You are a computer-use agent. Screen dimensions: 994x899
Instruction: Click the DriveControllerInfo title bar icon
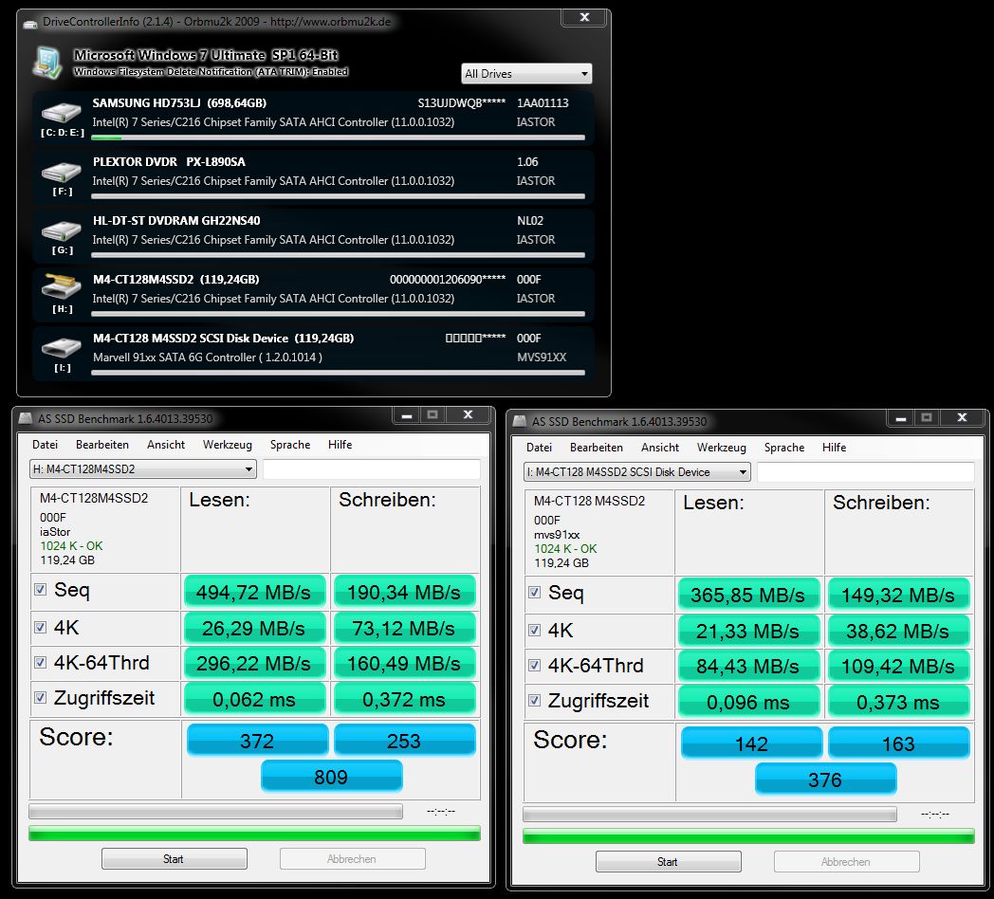click(x=30, y=24)
